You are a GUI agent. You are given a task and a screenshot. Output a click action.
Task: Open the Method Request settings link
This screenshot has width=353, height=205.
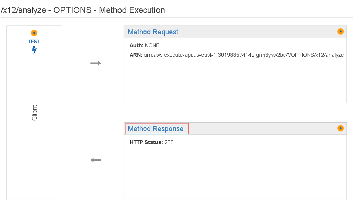(x=153, y=32)
